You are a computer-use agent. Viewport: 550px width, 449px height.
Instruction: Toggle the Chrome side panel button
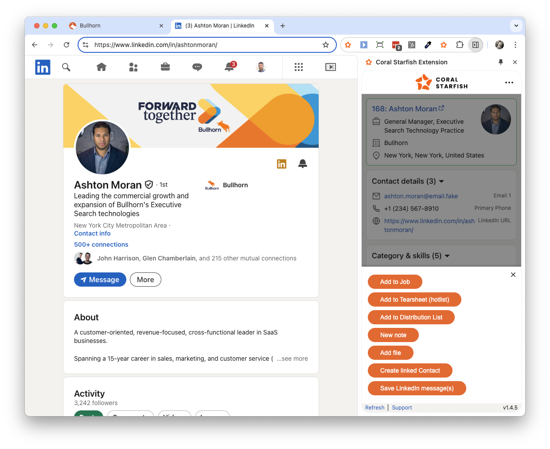(x=476, y=45)
